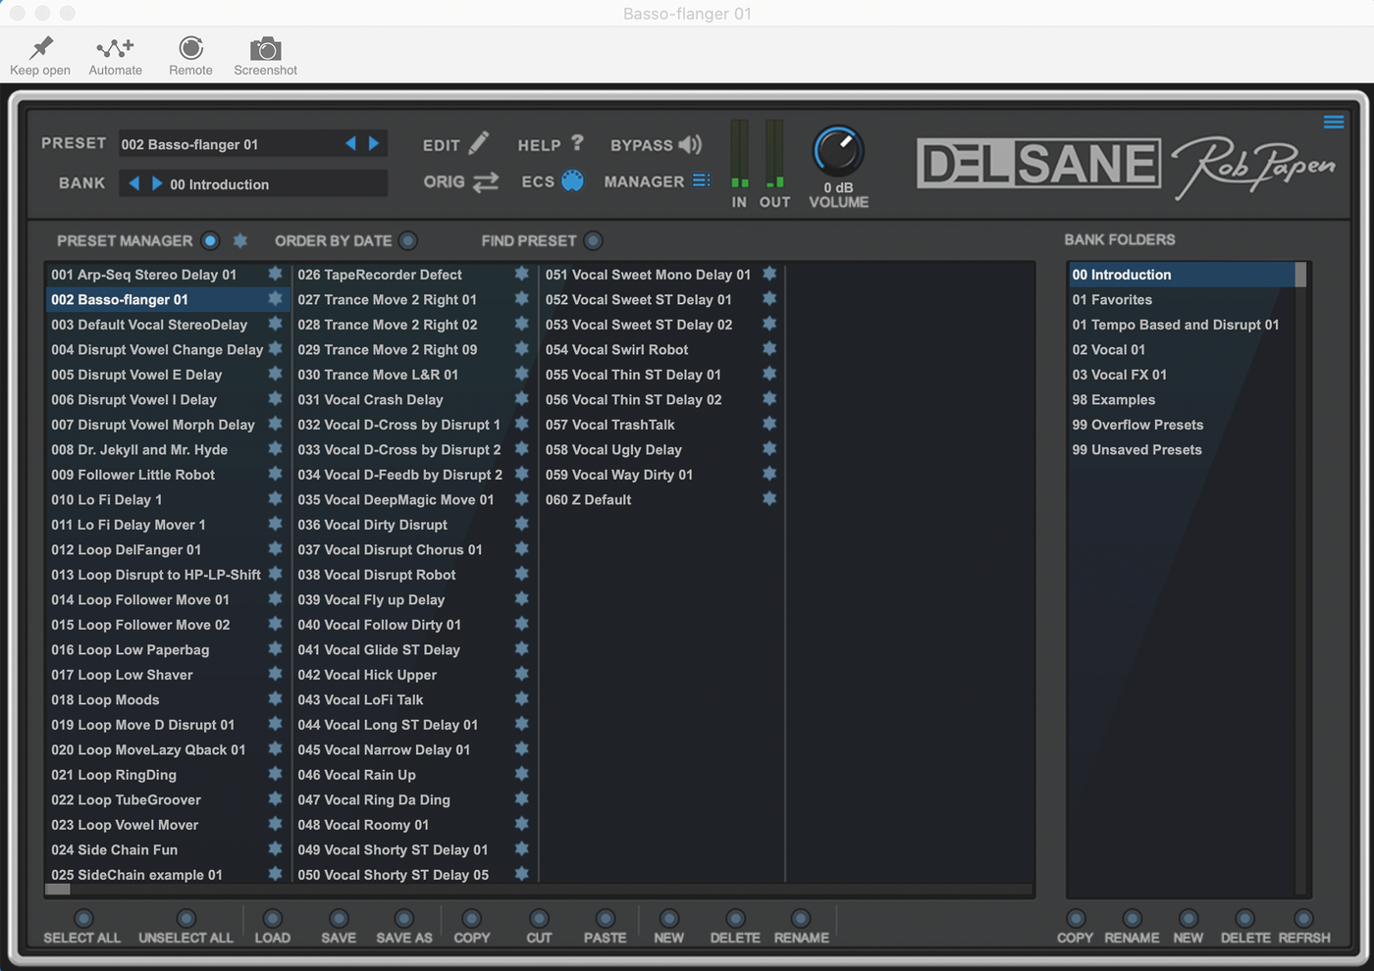Click preset list horizontal scrollbar thumb
Screen dimensions: 1374x971
pos(58,890)
